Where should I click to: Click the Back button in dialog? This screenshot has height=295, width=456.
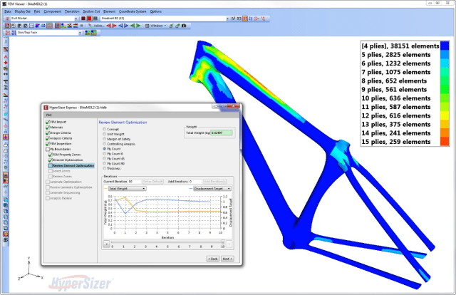point(213,259)
